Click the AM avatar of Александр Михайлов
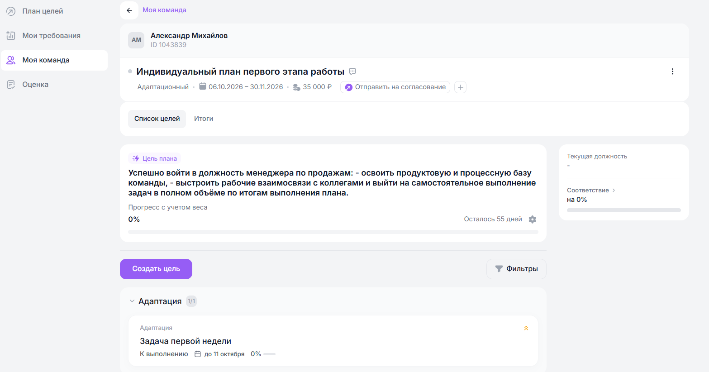Viewport: 709px width, 372px height. [x=136, y=40]
